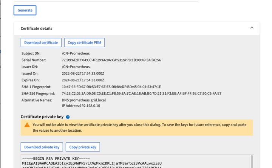The width and height of the screenshot is (272, 168).
Task: Collapse the Certificate details chevron
Action: (x=252, y=28)
